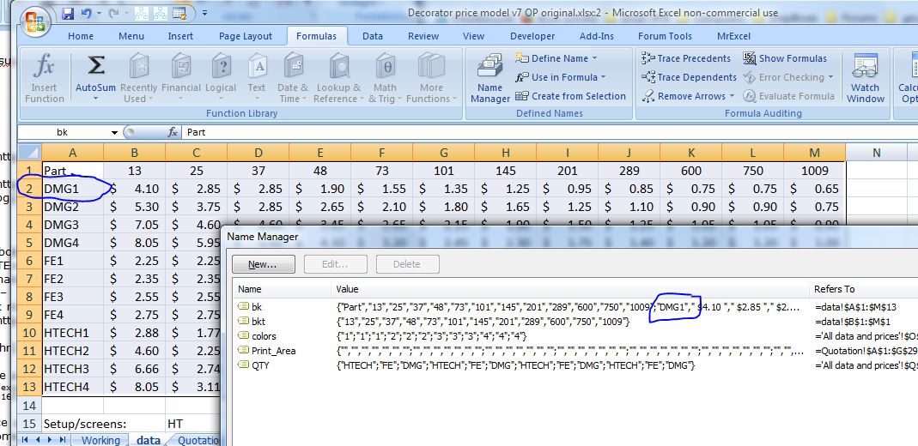Open the Logical functions list
The height and width of the screenshot is (446, 918).
[x=221, y=78]
